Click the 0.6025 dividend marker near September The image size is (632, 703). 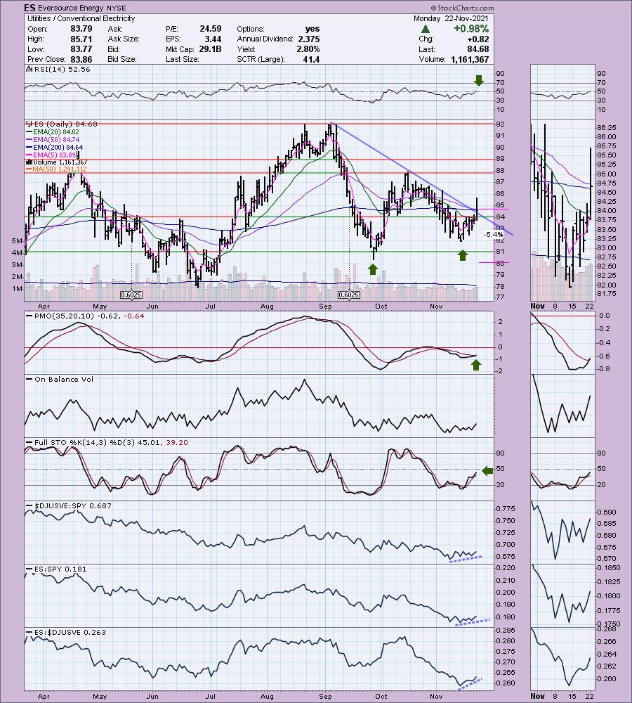point(349,295)
